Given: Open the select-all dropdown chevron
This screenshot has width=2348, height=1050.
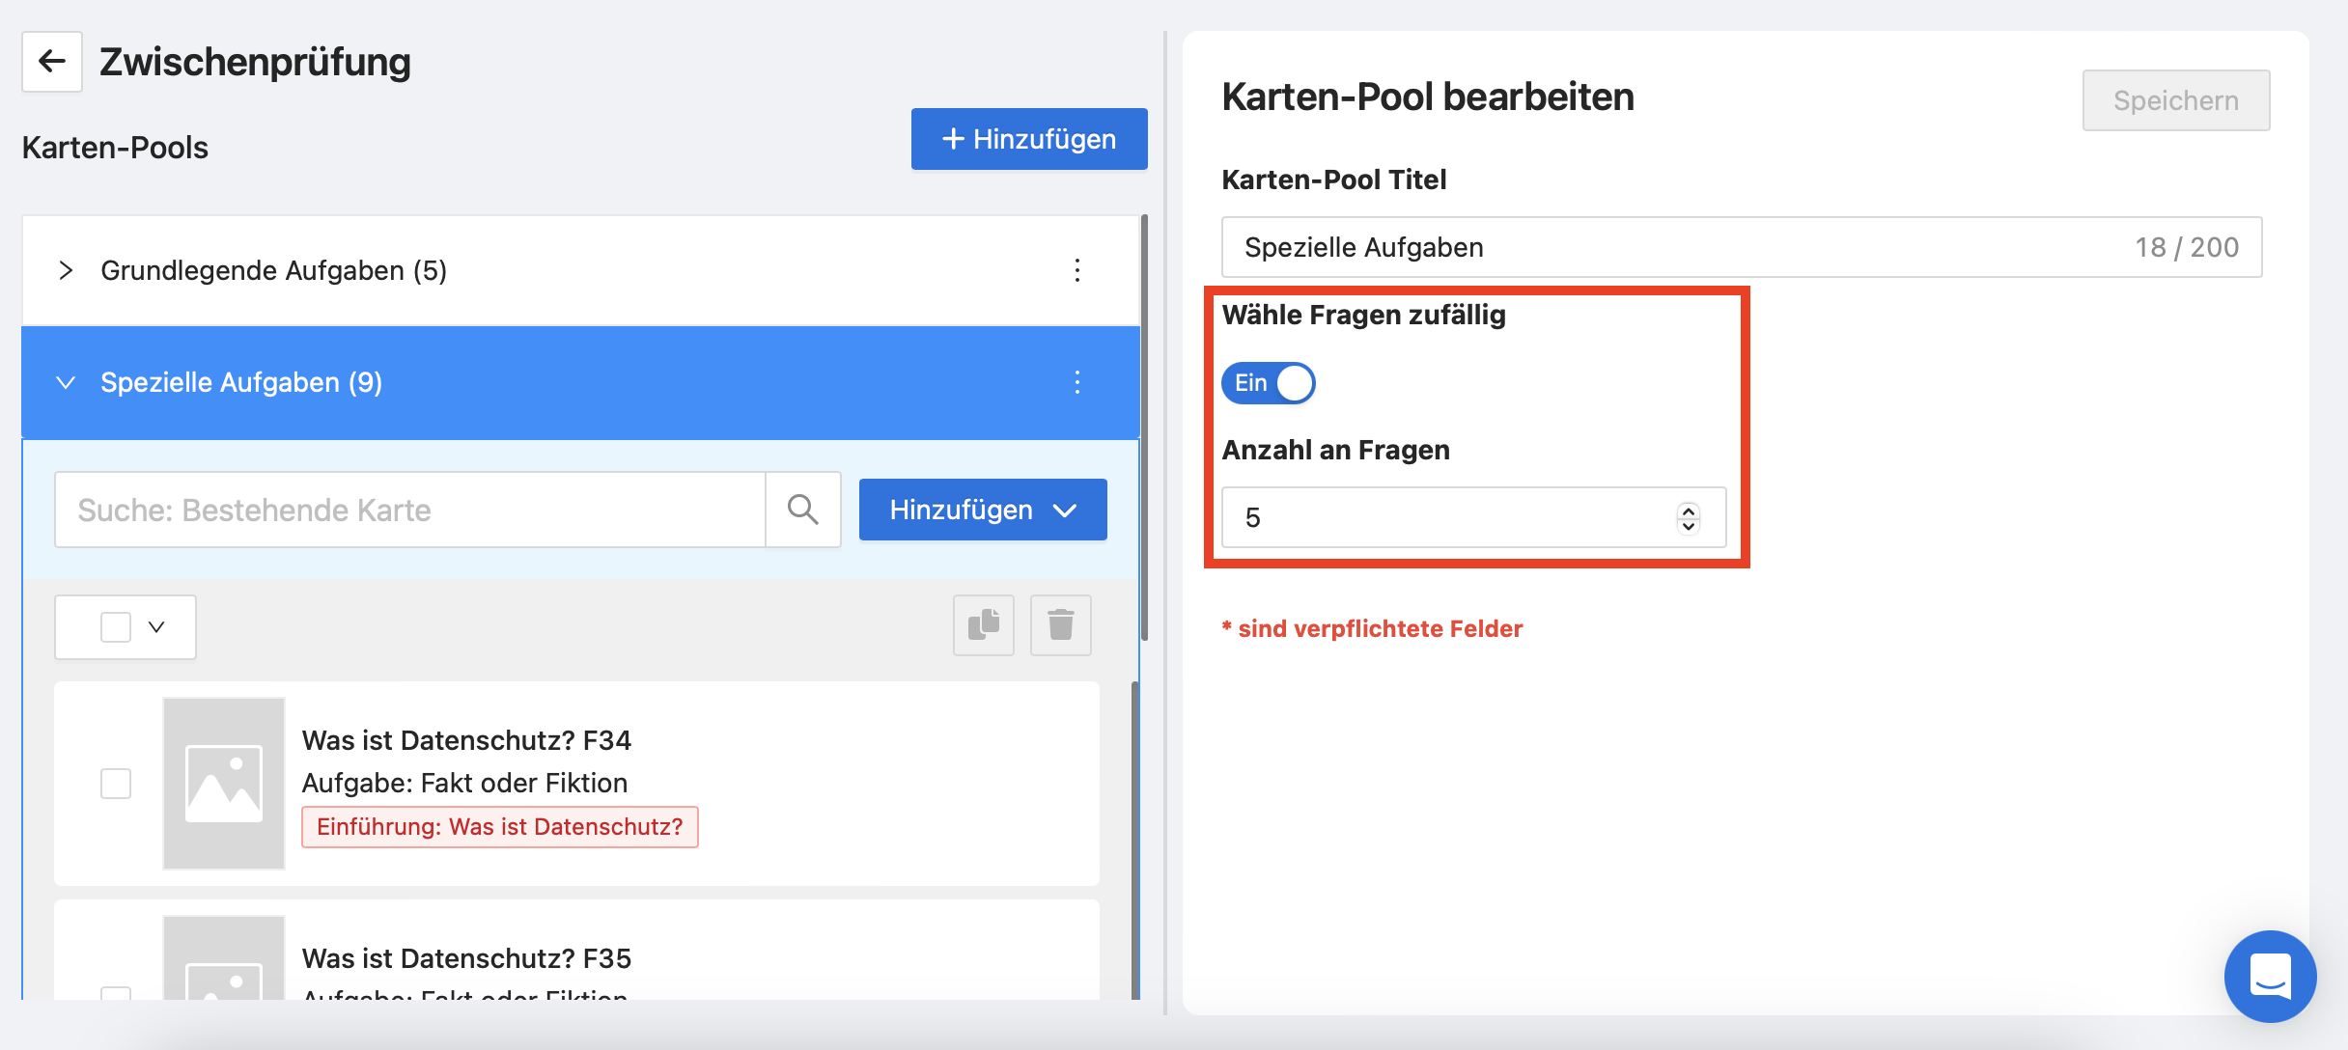Looking at the screenshot, I should [157, 627].
